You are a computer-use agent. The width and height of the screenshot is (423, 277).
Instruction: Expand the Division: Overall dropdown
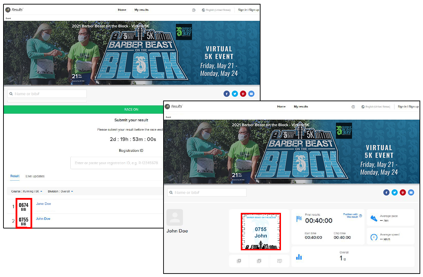click(x=60, y=191)
